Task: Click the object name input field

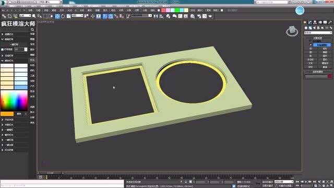Action: pyautogui.click(x=316, y=76)
